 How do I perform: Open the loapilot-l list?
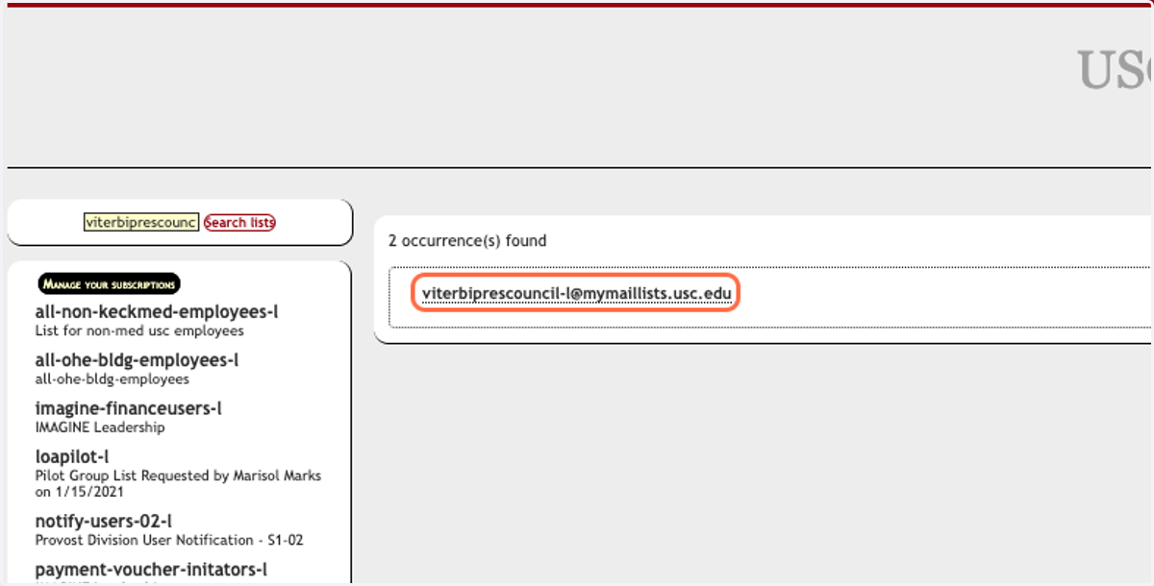click(72, 456)
